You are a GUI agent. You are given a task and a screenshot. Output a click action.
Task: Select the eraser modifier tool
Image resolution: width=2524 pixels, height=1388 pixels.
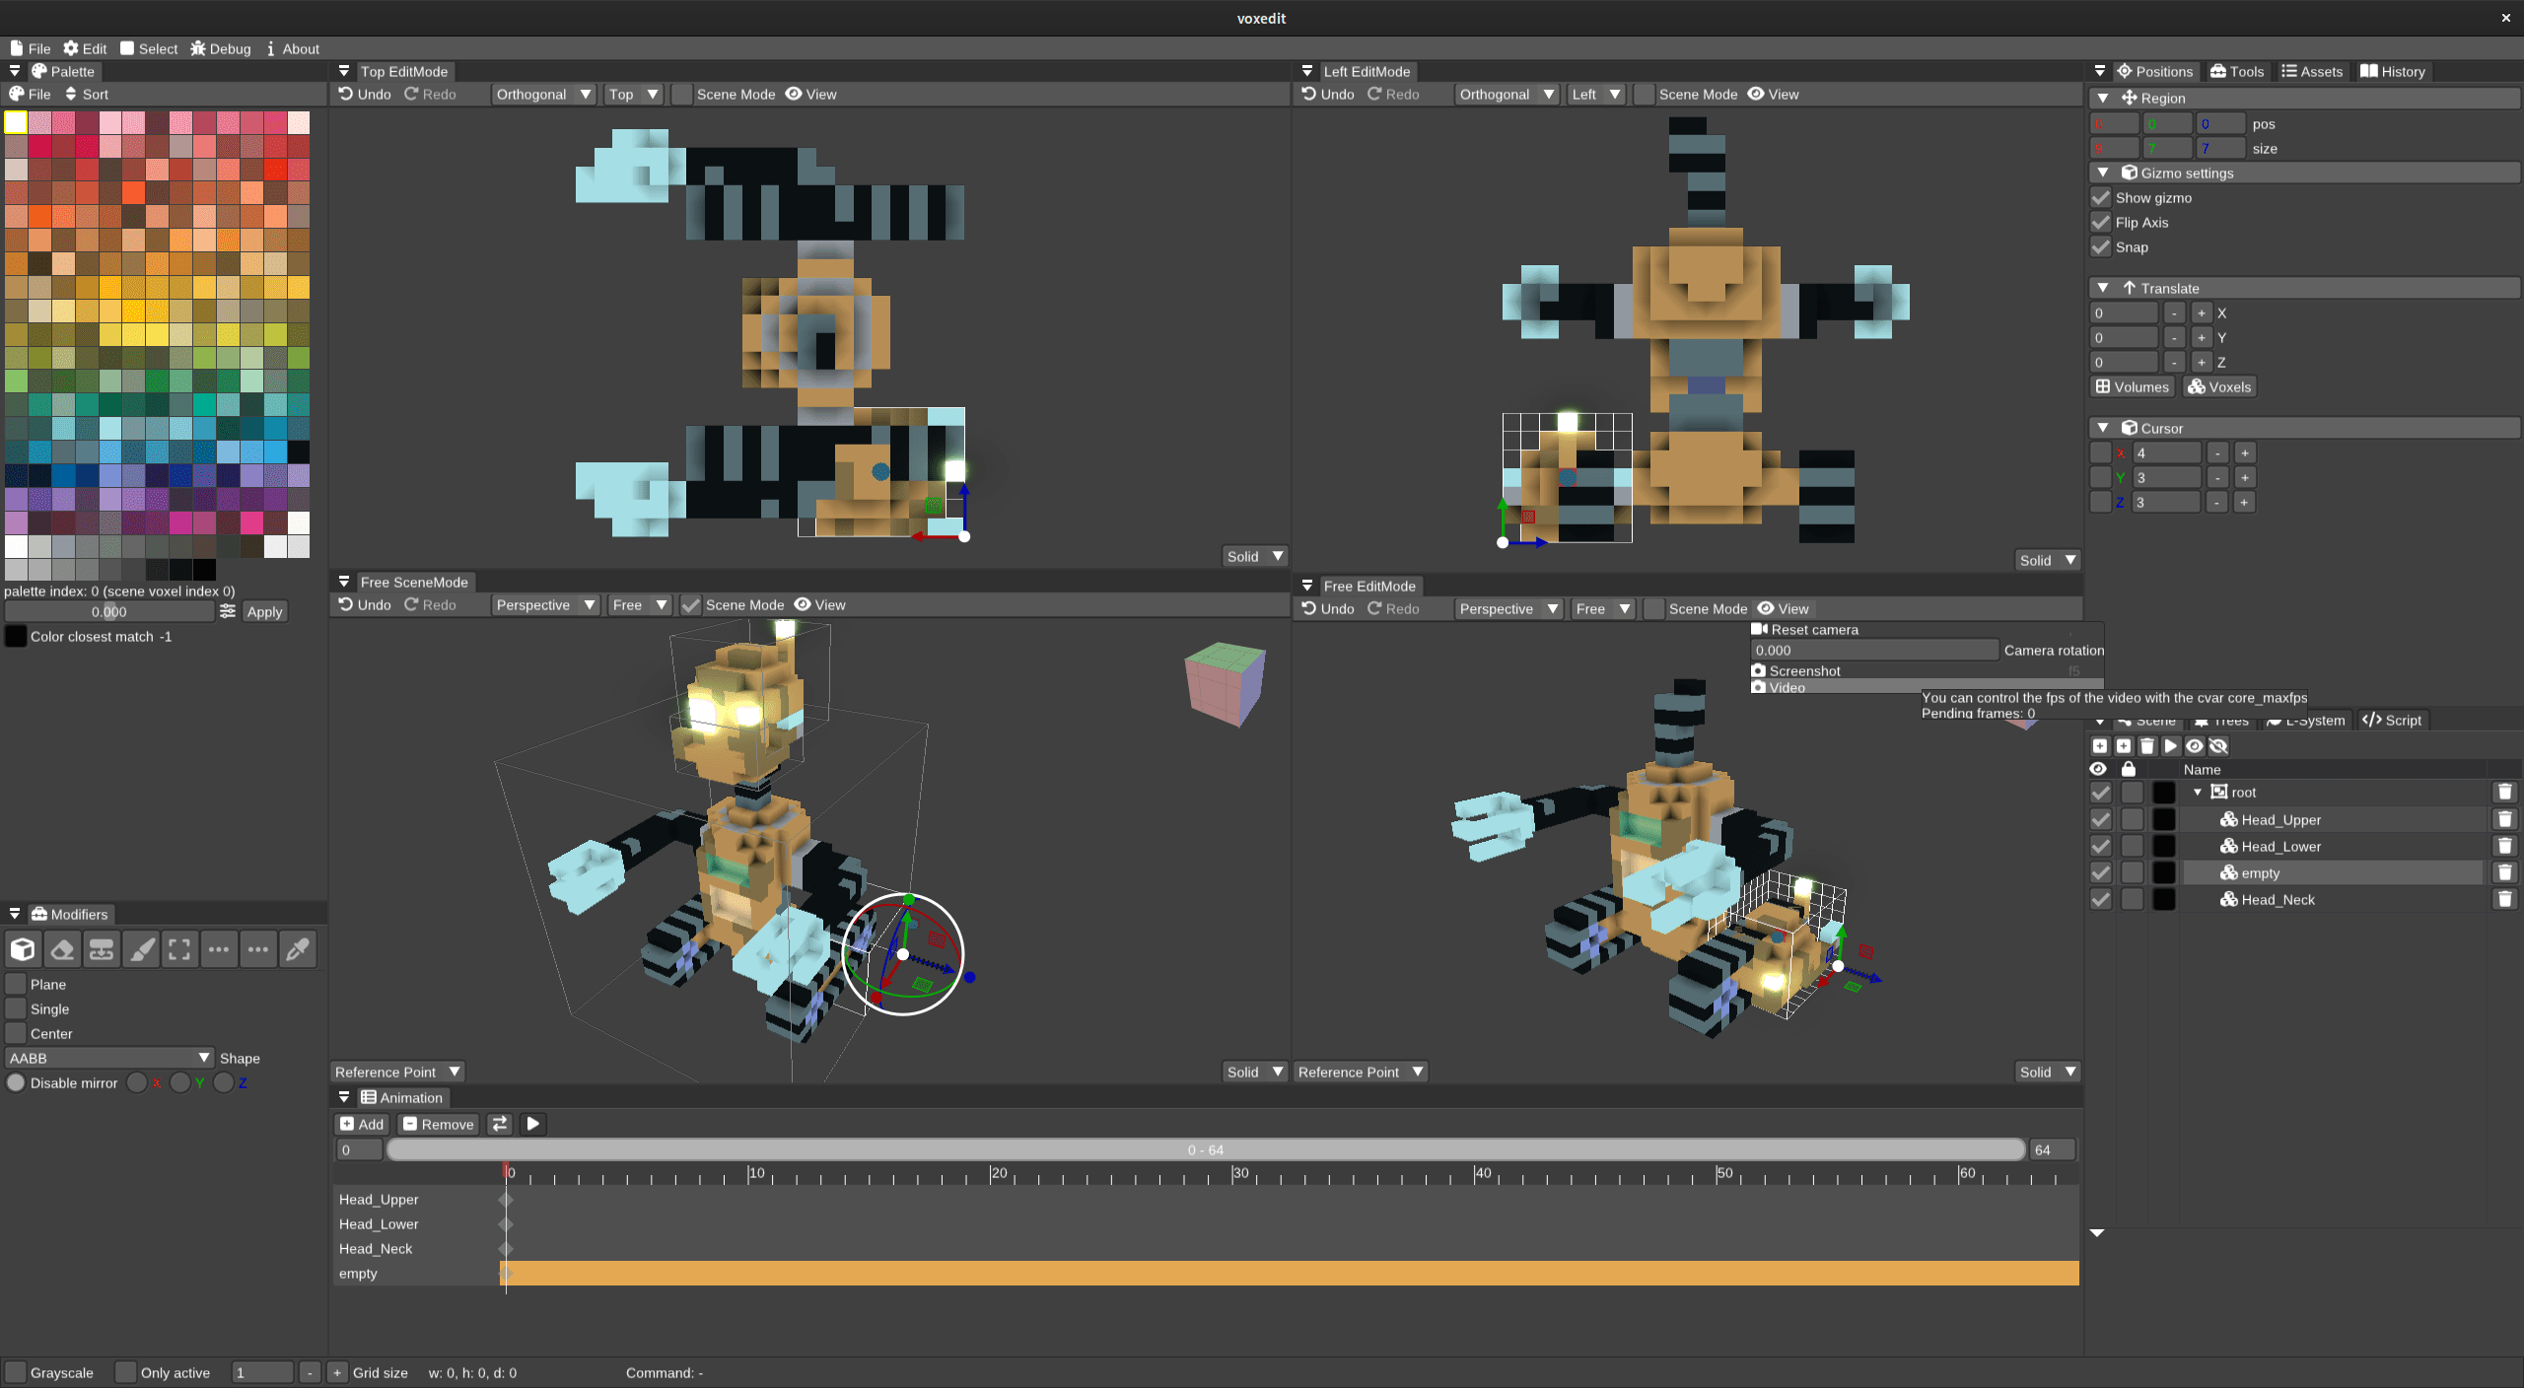coord(62,949)
